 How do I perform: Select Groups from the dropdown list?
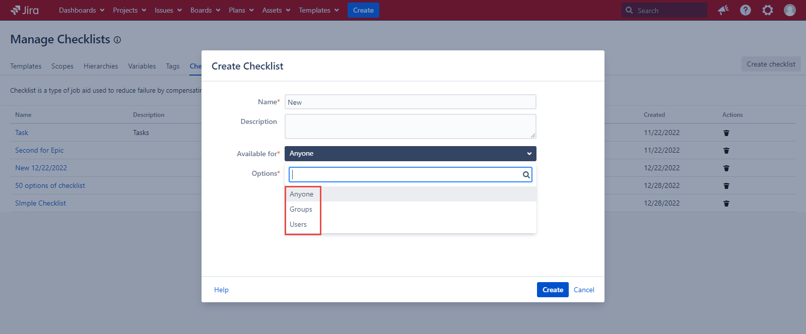[x=301, y=209]
